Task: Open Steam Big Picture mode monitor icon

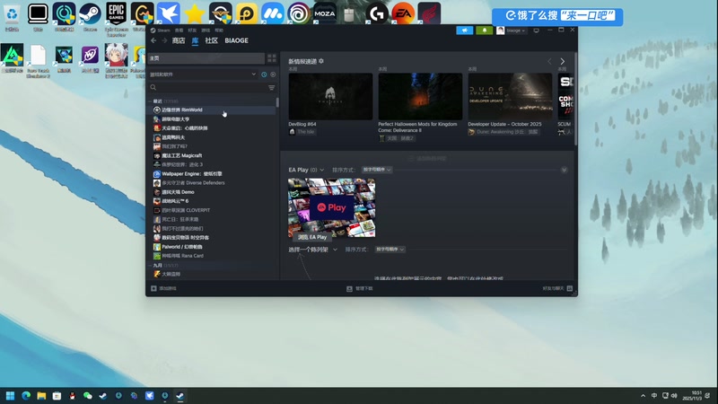Action: [536, 31]
